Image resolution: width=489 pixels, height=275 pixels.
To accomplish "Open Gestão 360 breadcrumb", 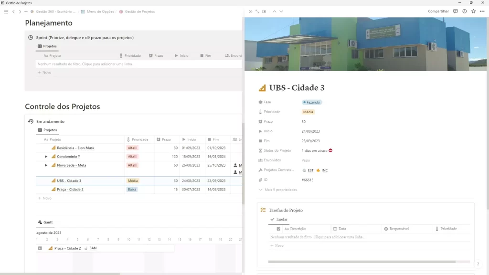I will pos(53,11).
